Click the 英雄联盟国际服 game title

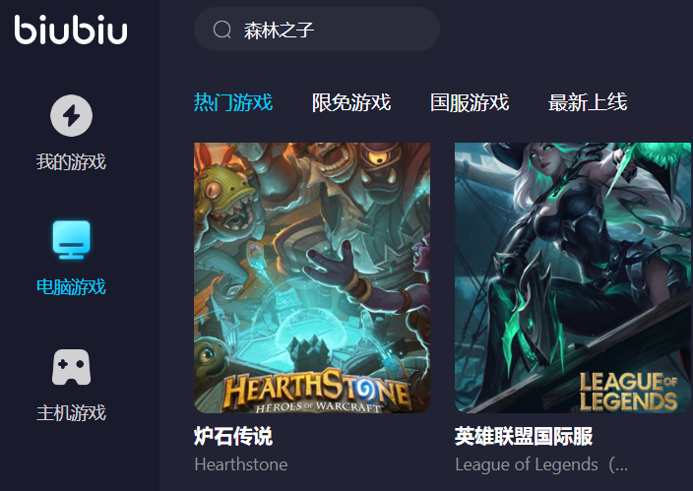[524, 436]
